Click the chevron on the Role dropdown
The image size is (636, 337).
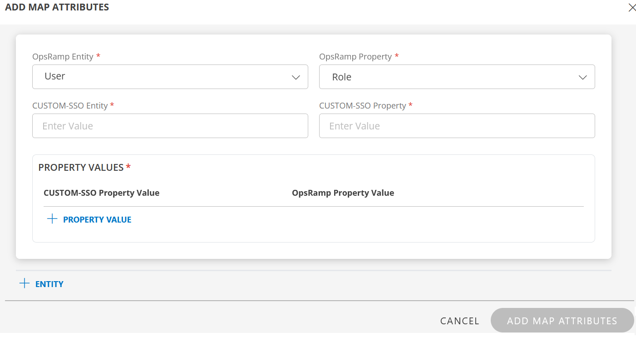click(583, 77)
